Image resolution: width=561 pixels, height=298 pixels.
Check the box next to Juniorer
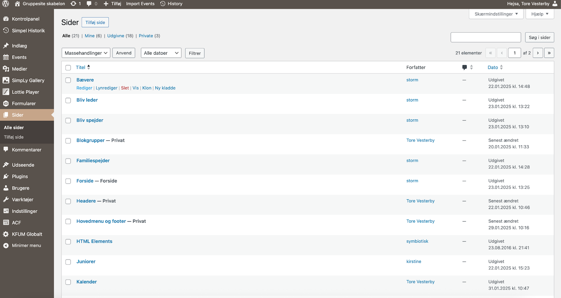68,262
